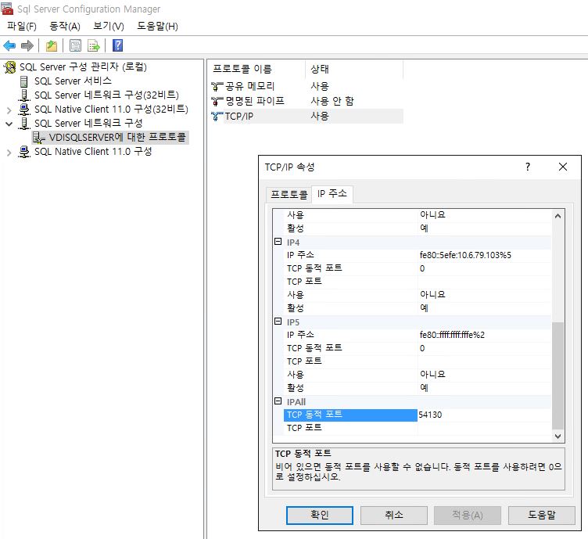Click the IP4 TCP 포트 empty value field
Screen dimensions: 588x539
[x=485, y=282]
